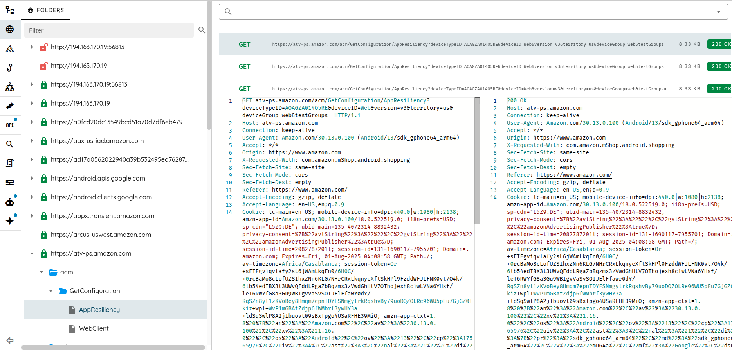Click the tree structure icon atop sidebar
The image size is (732, 351).
10,11
